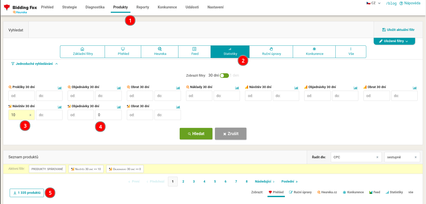The height and width of the screenshot is (204, 426).
Task: Show the Statistiky column view
Action: (394, 192)
